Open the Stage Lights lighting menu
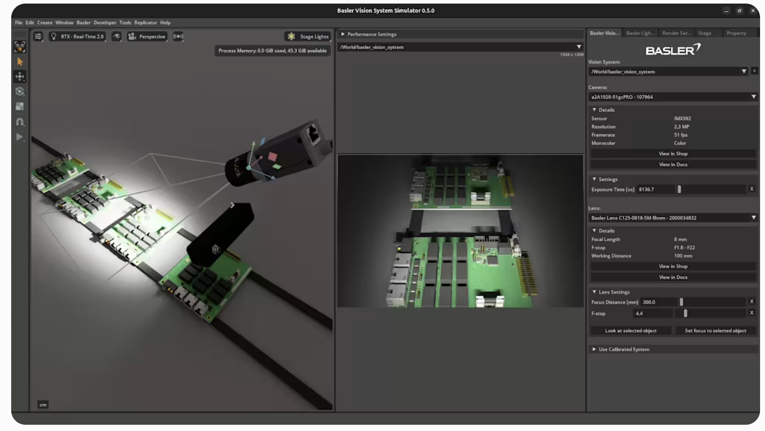The height and width of the screenshot is (431, 765). click(x=308, y=37)
